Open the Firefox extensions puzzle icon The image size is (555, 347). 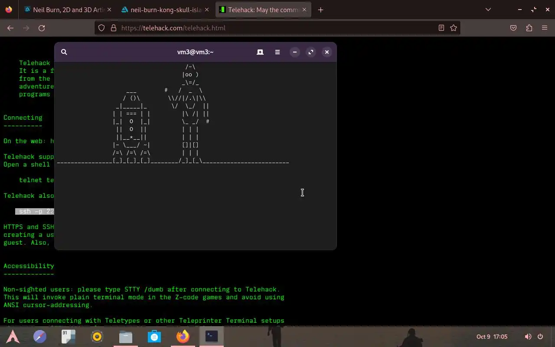pyautogui.click(x=529, y=28)
